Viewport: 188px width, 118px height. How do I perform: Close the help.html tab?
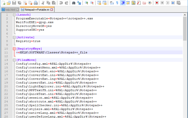[x=18, y=10]
